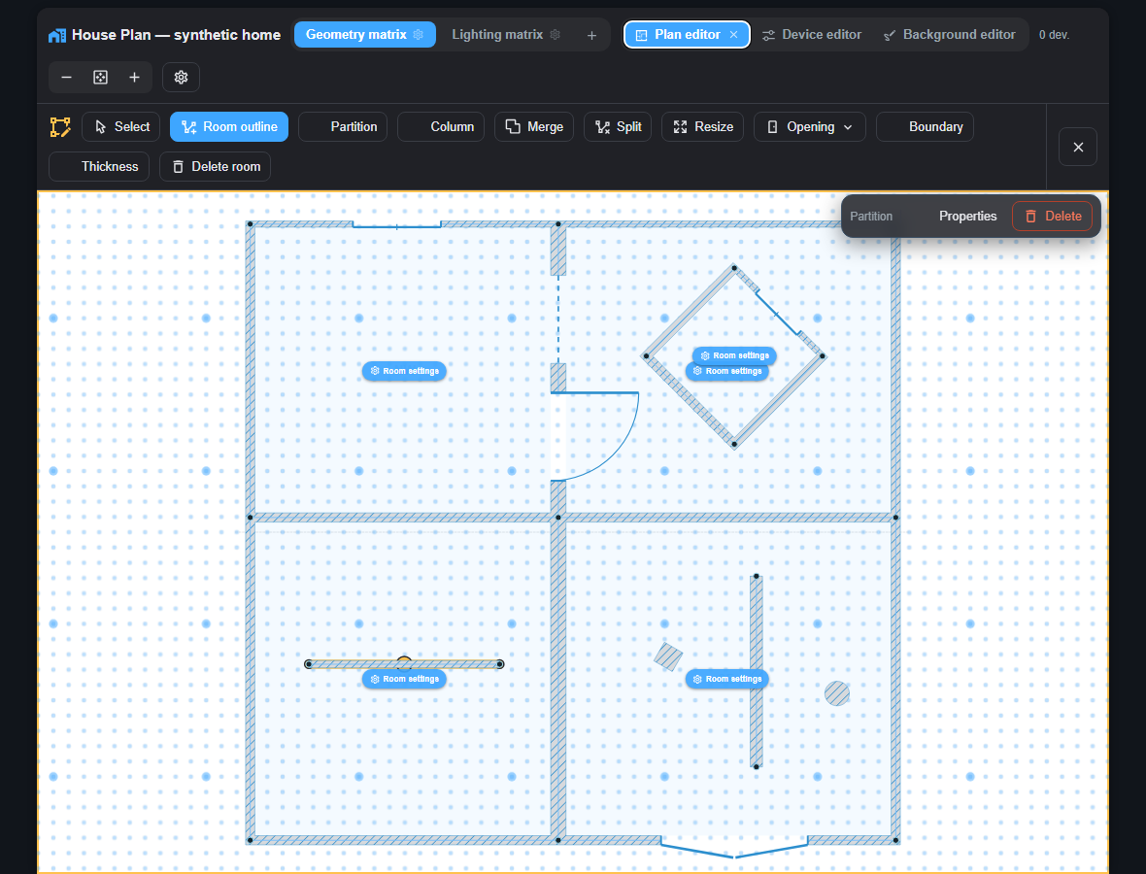The height and width of the screenshot is (874, 1146).
Task: Click right endpoint of selected horizontal partition
Action: [x=500, y=664]
